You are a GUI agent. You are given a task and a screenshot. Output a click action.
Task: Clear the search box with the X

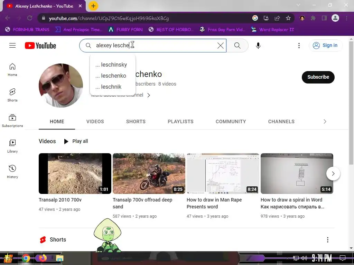point(220,46)
